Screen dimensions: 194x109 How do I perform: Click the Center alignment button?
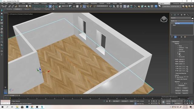(185, 88)
